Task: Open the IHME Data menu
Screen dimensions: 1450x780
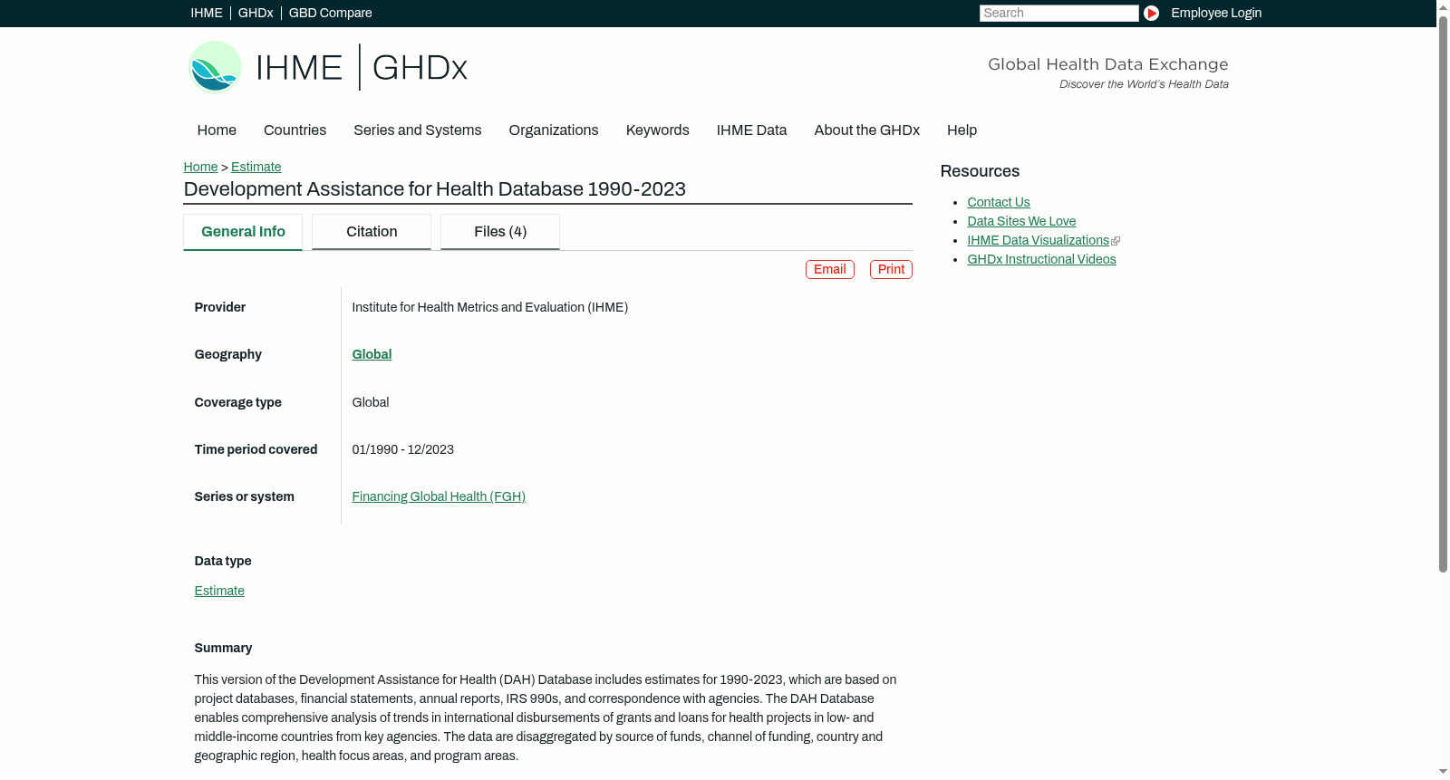Action: (751, 130)
